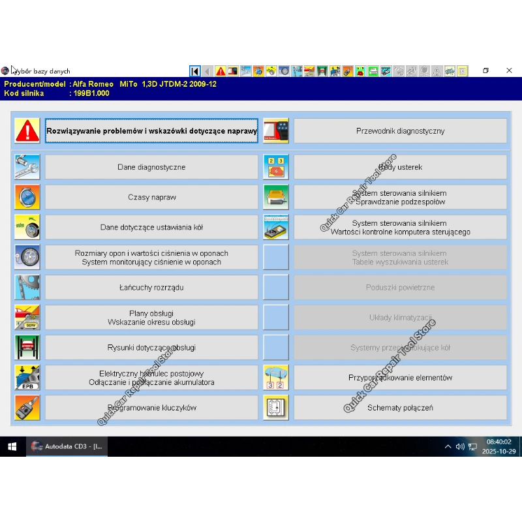Click large clock icon beside Czasy napraw
This screenshot has height=522, width=522.
click(x=27, y=197)
